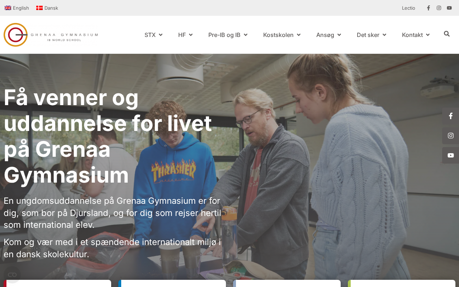Open Instagram icon in top bar

439,8
